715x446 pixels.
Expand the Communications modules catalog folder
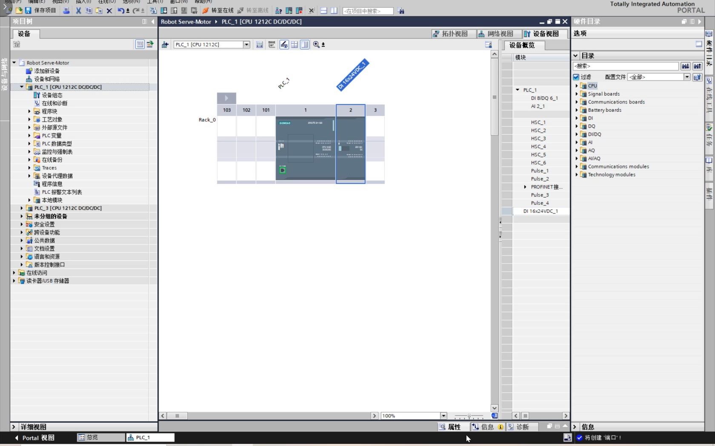(x=577, y=167)
